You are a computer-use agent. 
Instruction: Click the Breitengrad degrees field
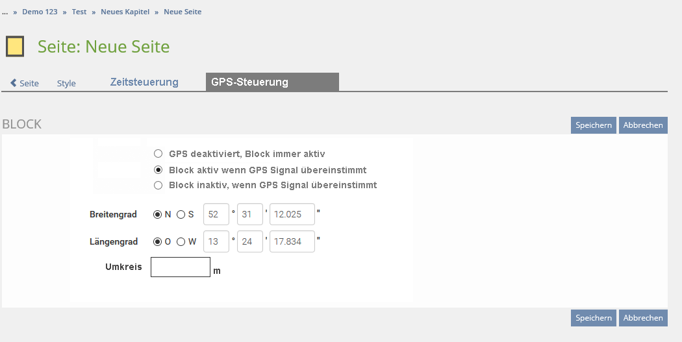[x=216, y=214]
